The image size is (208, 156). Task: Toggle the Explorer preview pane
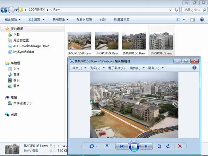192,20
